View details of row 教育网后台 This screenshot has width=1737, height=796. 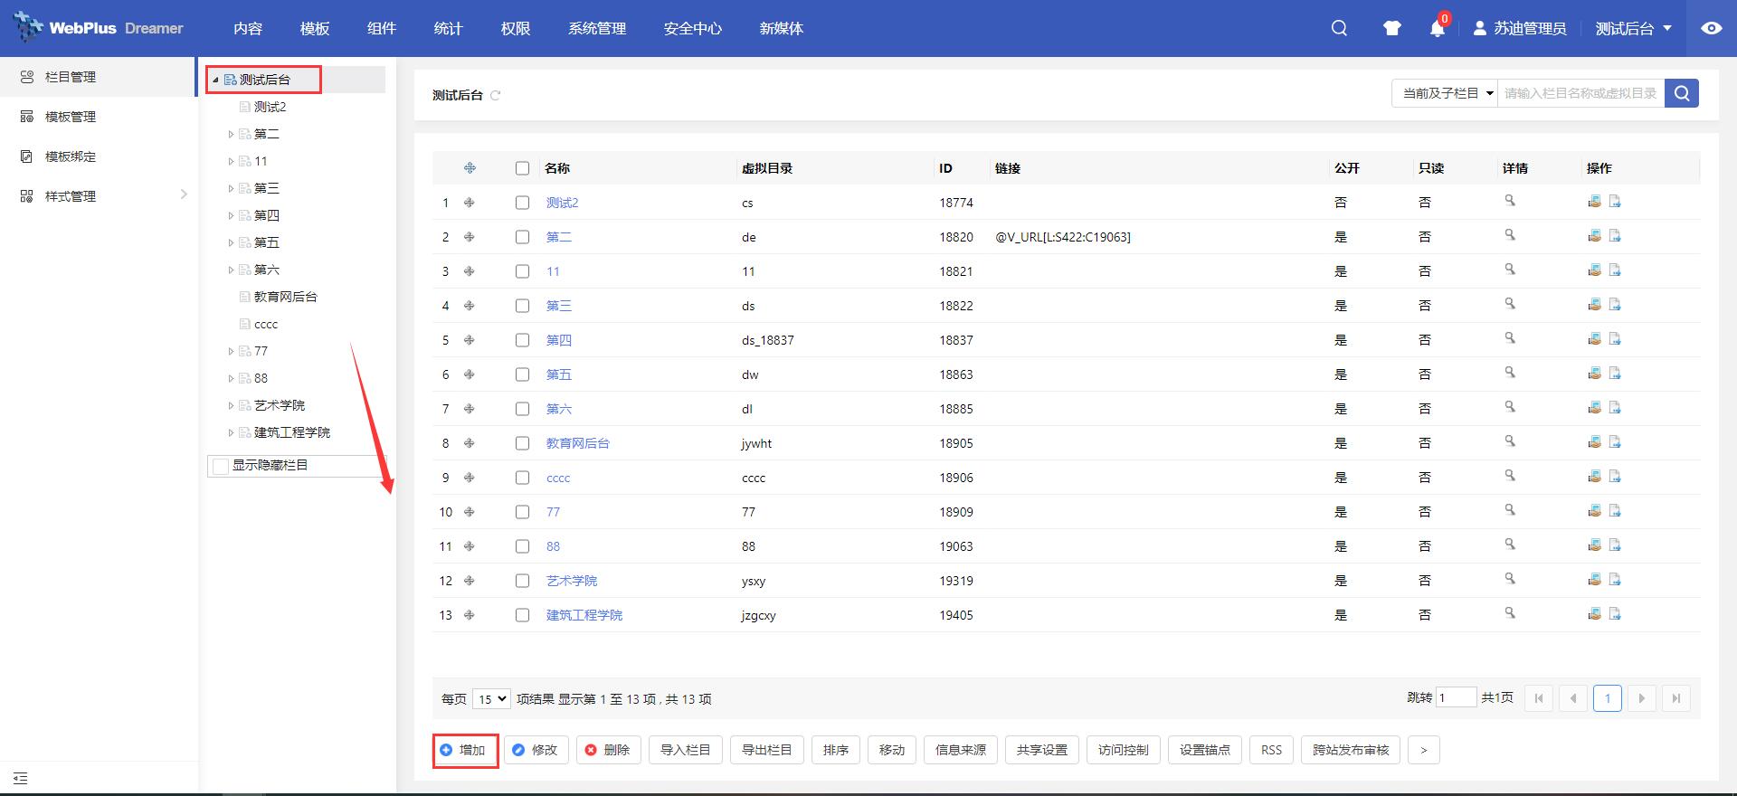click(1509, 441)
